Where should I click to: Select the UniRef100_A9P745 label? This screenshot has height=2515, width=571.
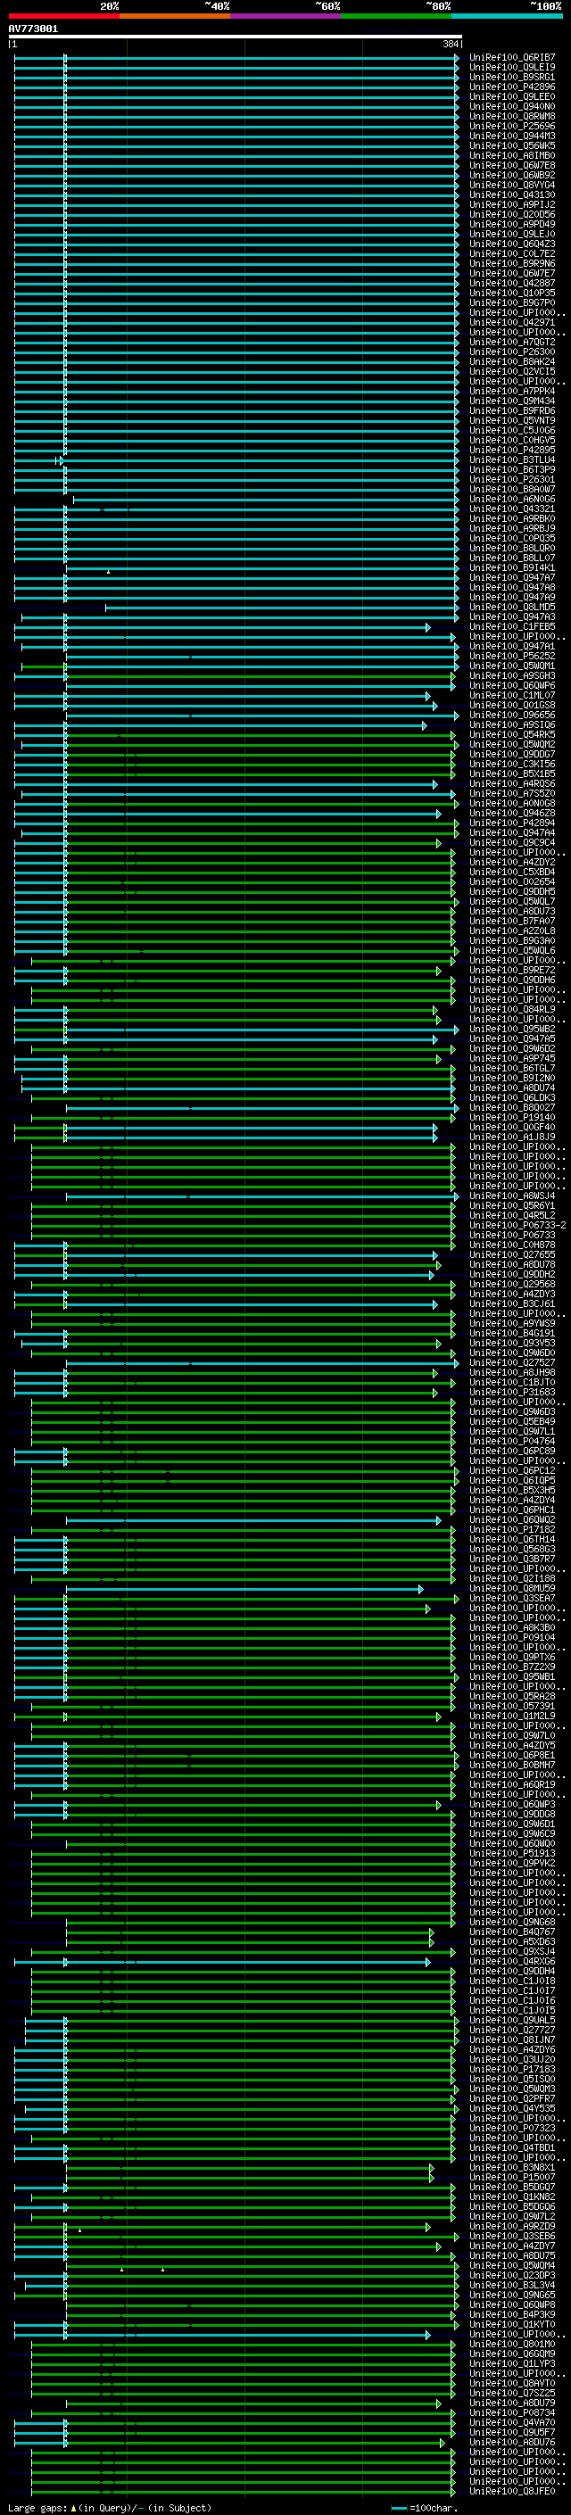click(511, 1058)
